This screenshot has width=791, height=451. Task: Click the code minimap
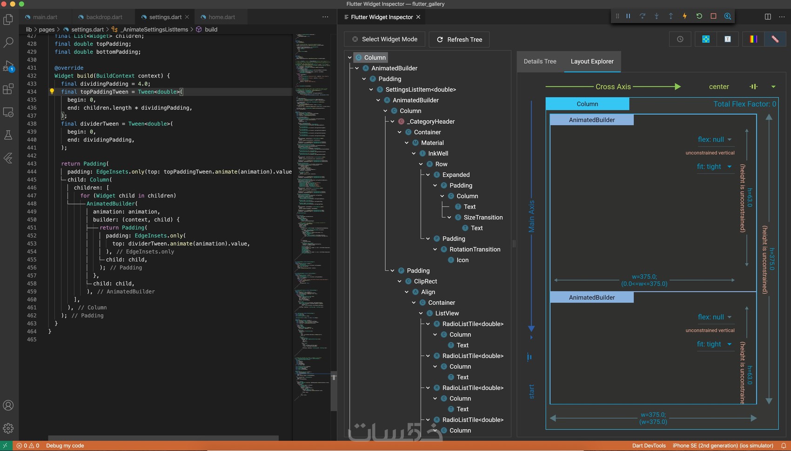tap(313, 219)
